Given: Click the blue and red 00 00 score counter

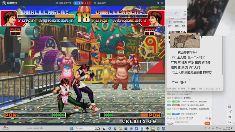Looking at the screenshot, I should 83,3.
